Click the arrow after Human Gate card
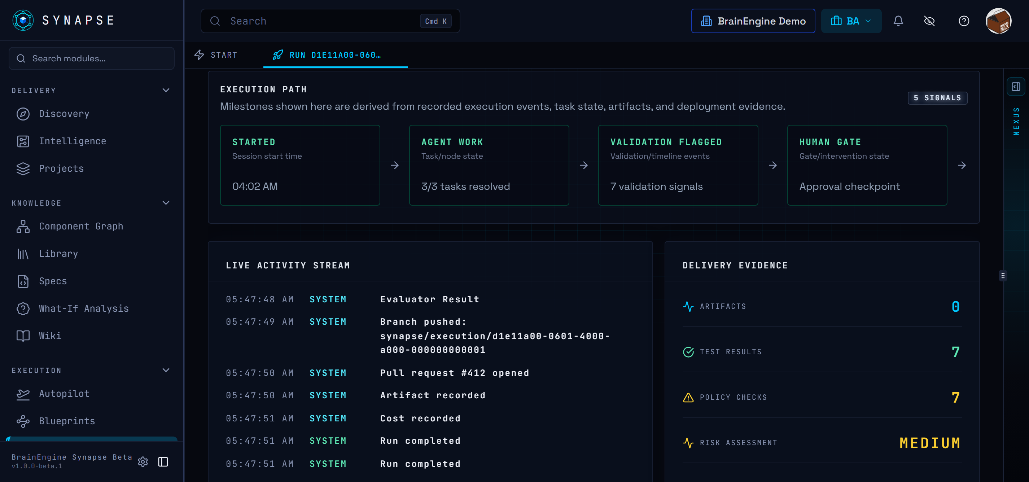1029x482 pixels. [962, 165]
